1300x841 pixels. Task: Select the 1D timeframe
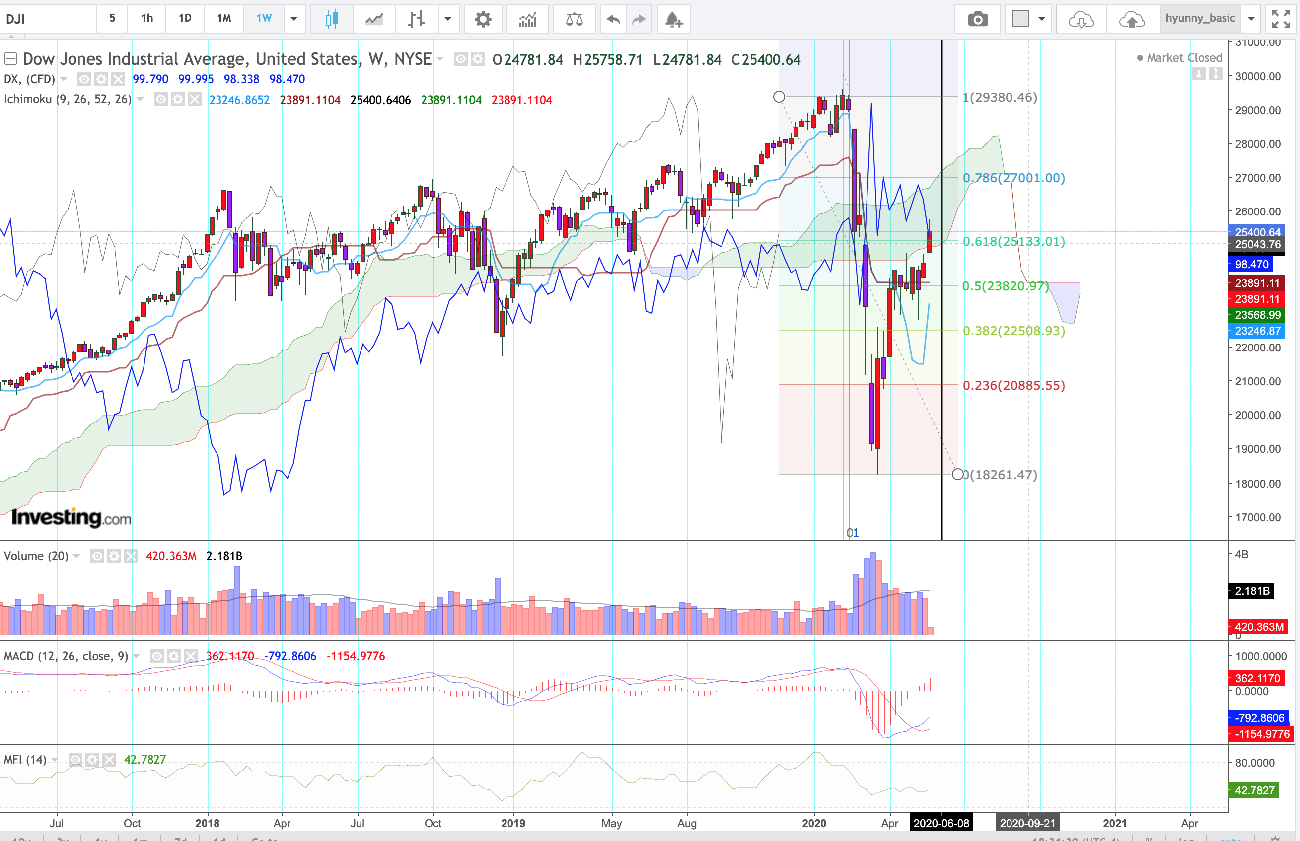pos(185,18)
